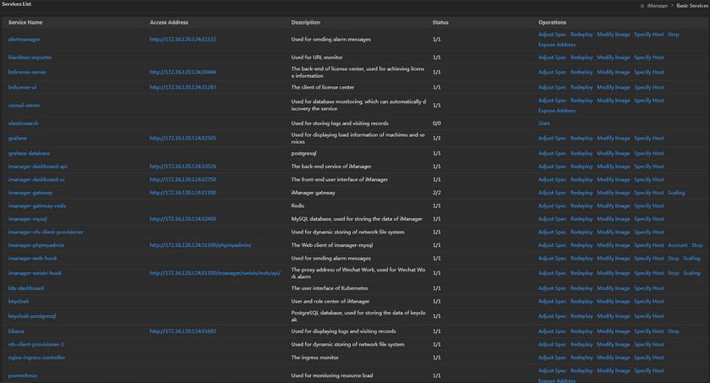The image size is (710, 383).
Task: Open imanager-weixin-hook access address
Action: click(215, 273)
